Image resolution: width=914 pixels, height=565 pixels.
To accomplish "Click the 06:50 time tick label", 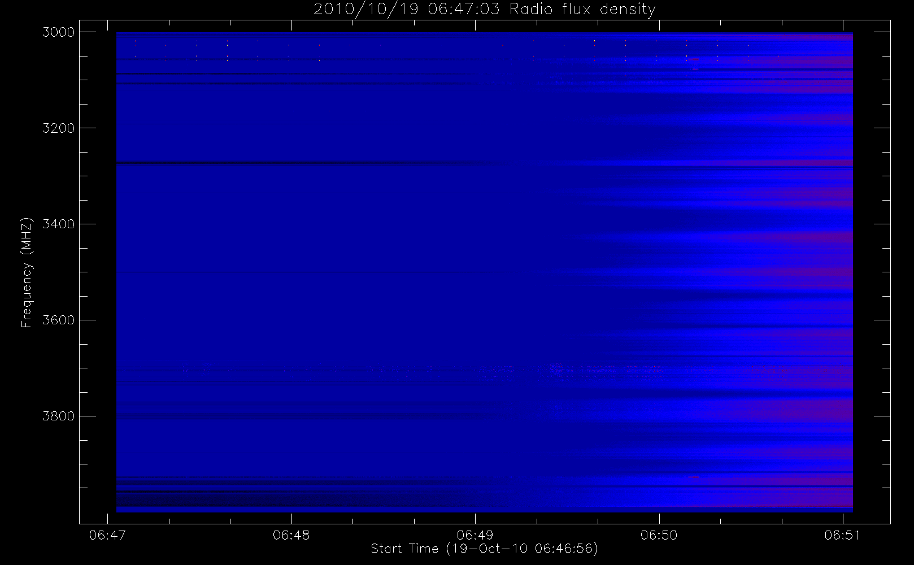I will tap(659, 535).
